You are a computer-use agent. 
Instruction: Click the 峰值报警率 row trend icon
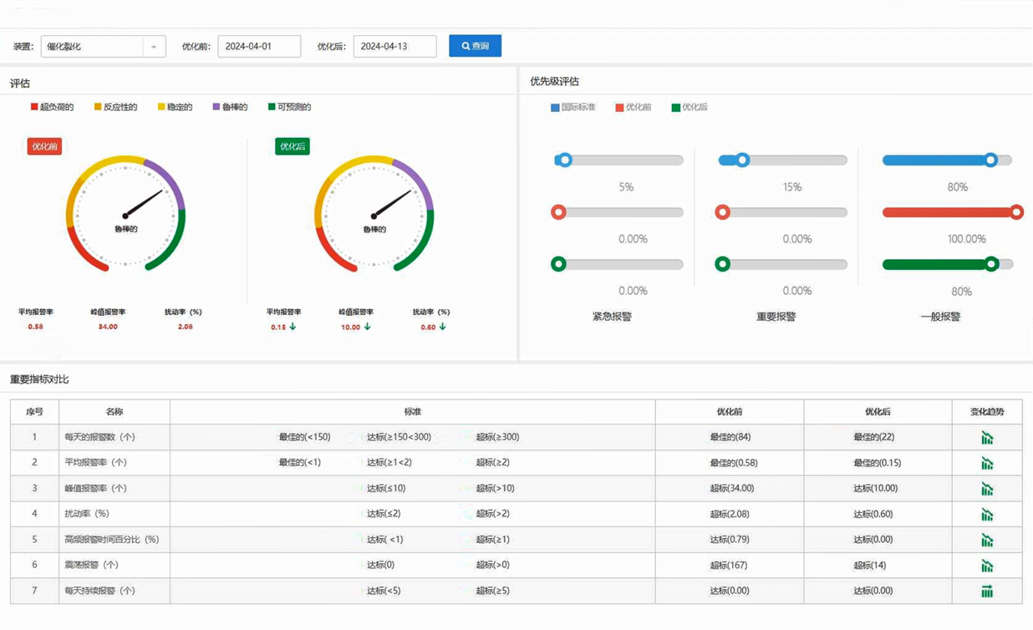click(x=987, y=489)
